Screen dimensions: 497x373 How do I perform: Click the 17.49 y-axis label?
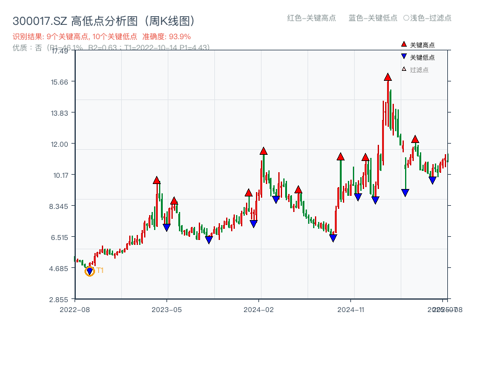click(x=60, y=51)
